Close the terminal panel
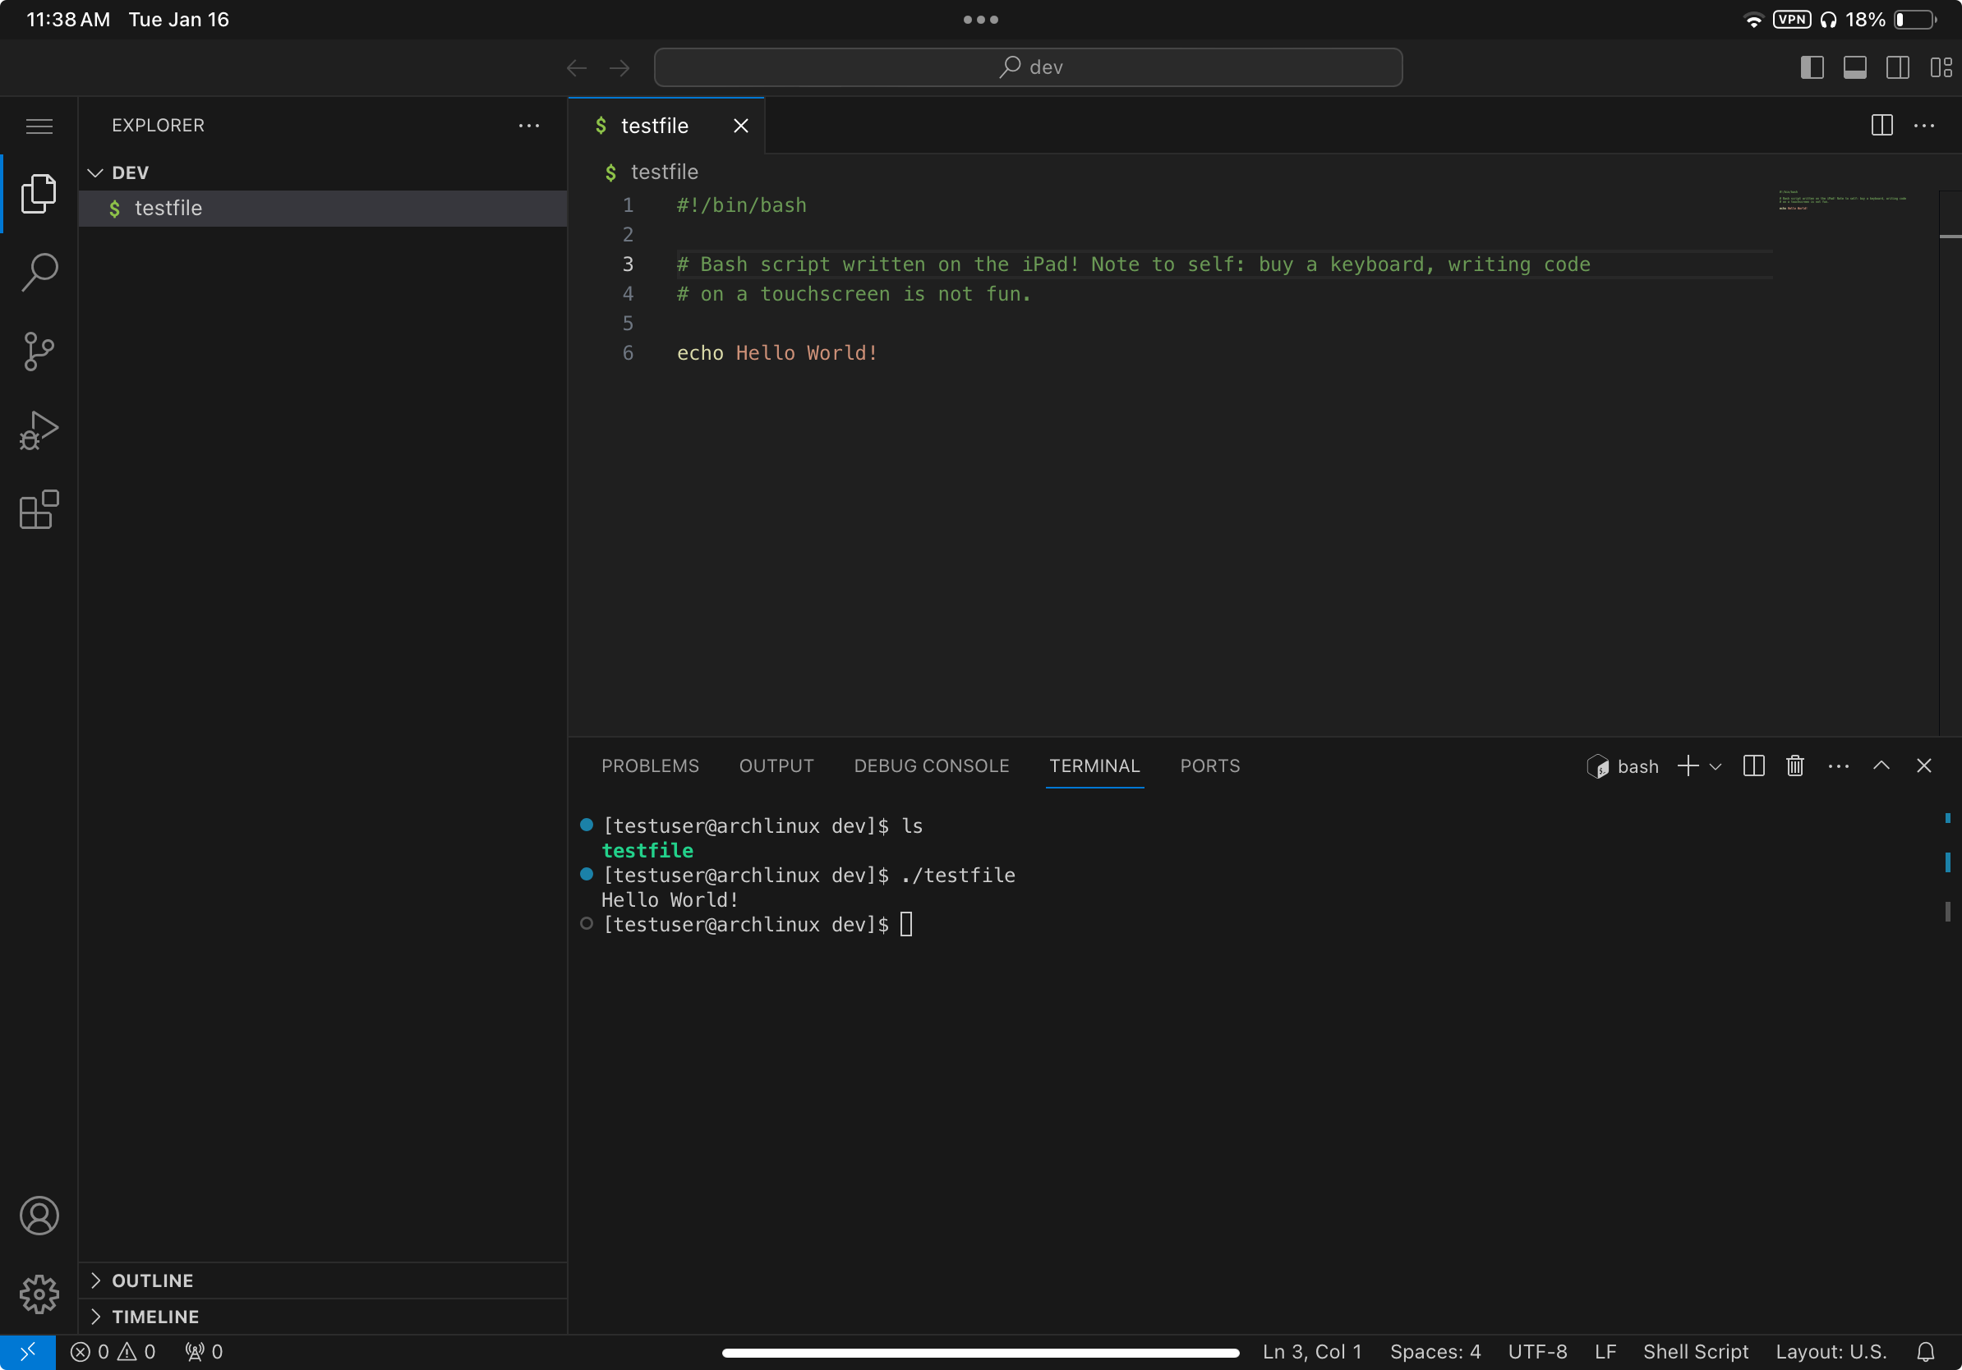The width and height of the screenshot is (1962, 1370). 1923,765
